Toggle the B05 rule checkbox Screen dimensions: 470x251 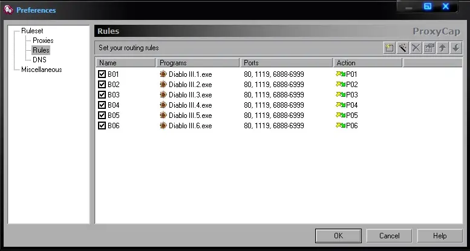click(x=102, y=115)
